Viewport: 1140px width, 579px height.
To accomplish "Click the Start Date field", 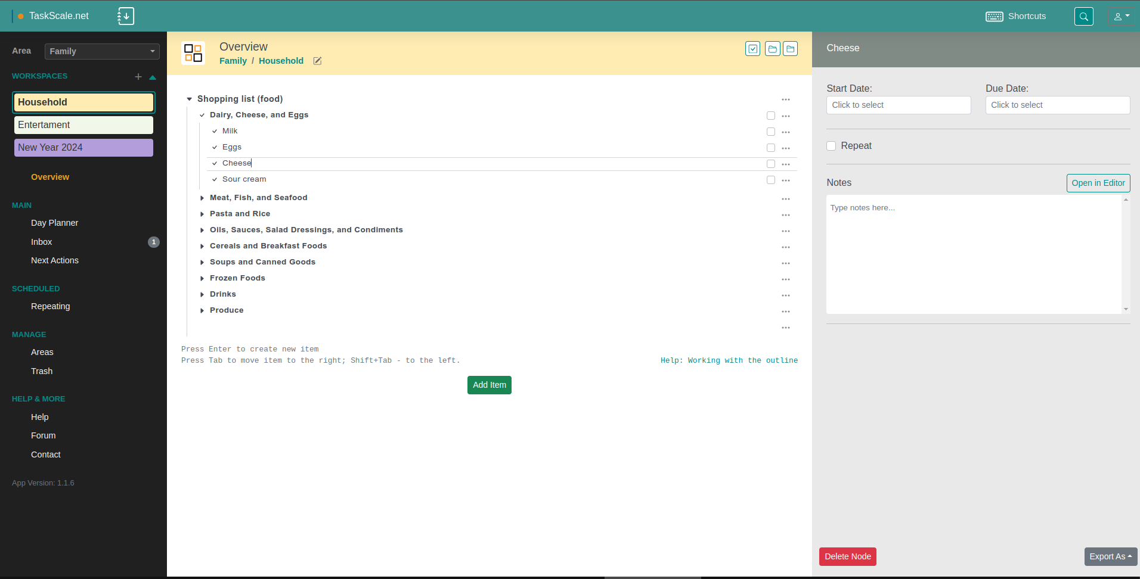I will [x=899, y=105].
